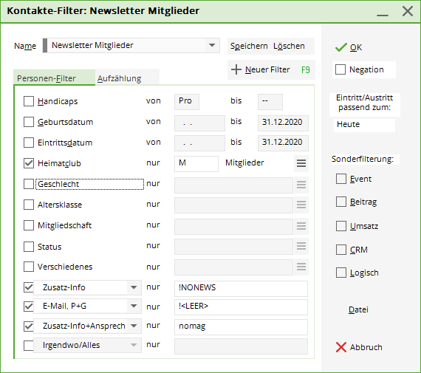Open the Heimatclub selection list icon
This screenshot has width=421, height=373.
click(301, 163)
